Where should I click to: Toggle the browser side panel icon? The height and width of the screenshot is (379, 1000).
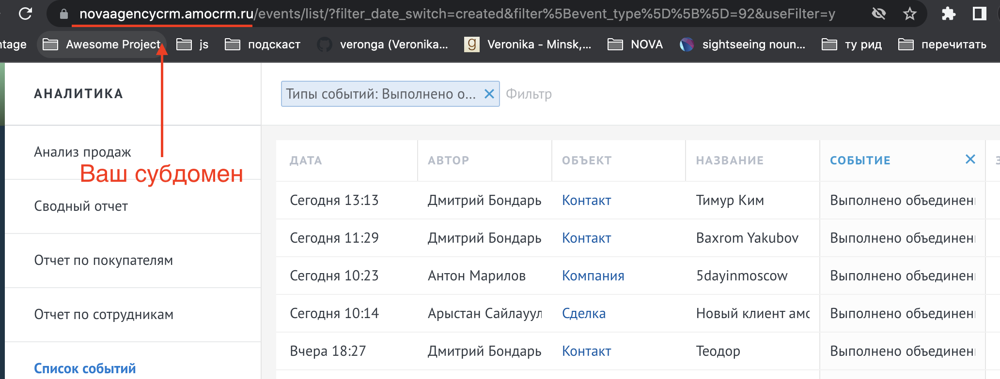click(979, 14)
